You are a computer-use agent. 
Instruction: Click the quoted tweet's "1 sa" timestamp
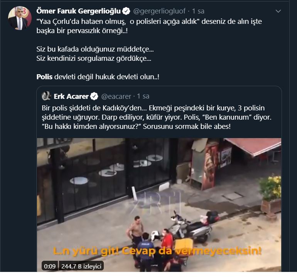143,95
